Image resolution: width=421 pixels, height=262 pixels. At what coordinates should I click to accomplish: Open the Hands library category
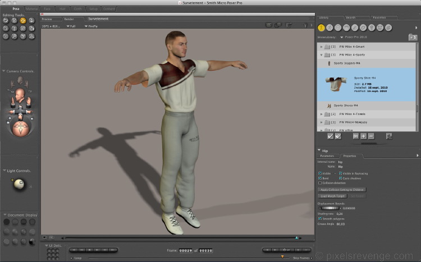355,27
